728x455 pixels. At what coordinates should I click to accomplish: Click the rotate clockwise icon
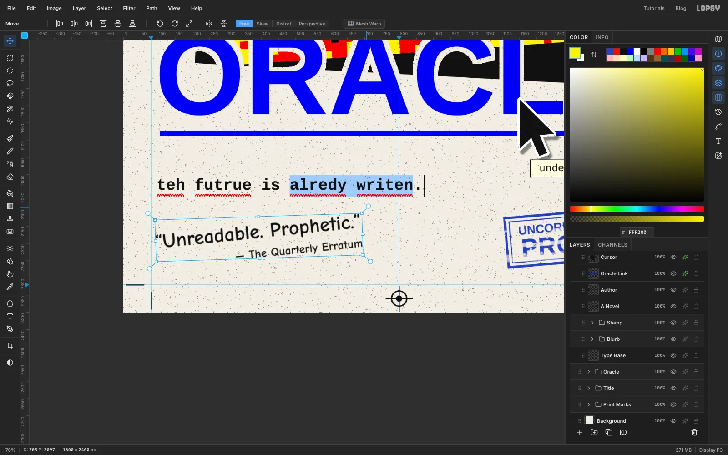coord(175,24)
